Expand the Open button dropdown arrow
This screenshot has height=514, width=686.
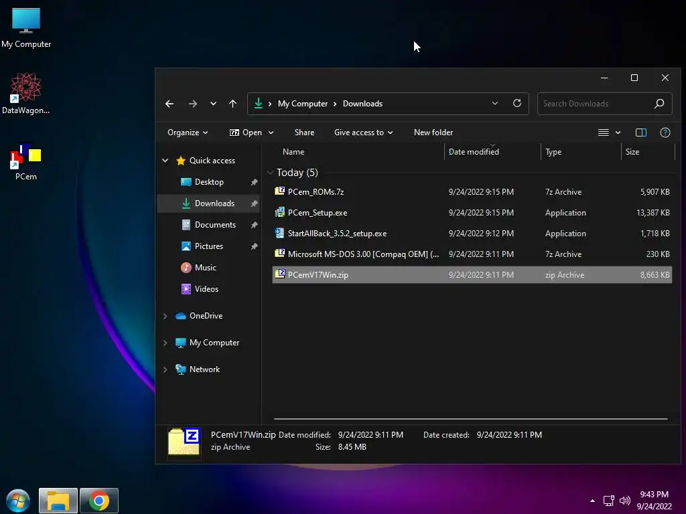pyautogui.click(x=271, y=133)
